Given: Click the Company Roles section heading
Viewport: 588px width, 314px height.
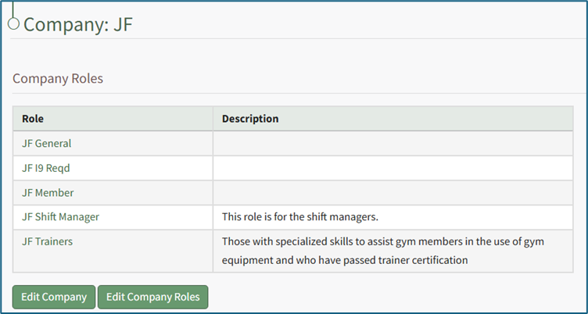Looking at the screenshot, I should point(58,78).
